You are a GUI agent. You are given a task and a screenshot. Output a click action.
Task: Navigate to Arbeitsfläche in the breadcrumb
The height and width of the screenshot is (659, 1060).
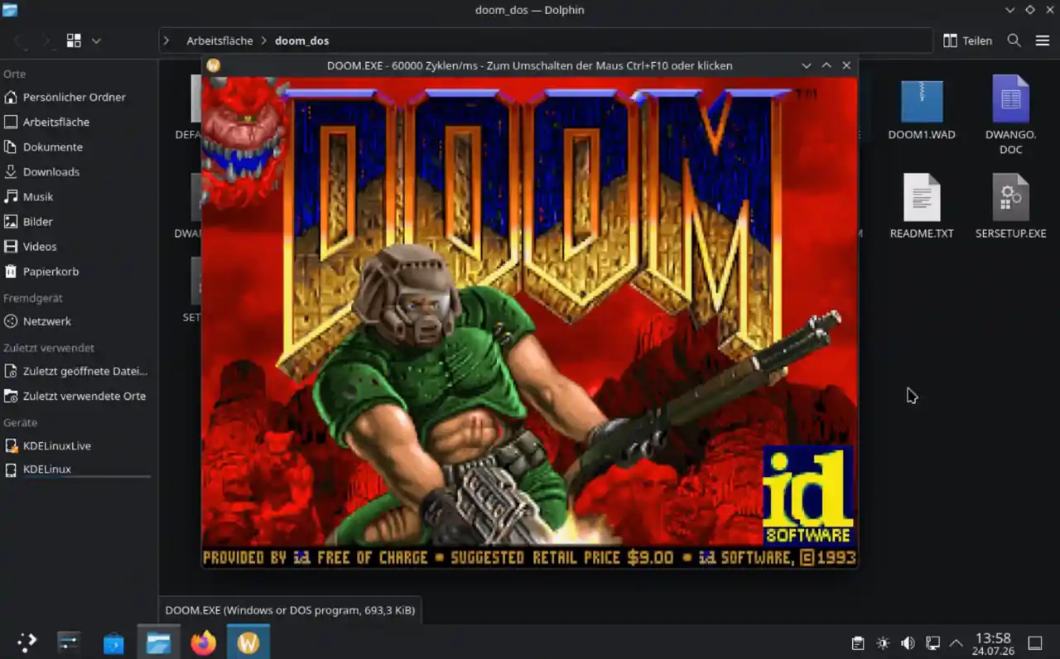(x=219, y=41)
